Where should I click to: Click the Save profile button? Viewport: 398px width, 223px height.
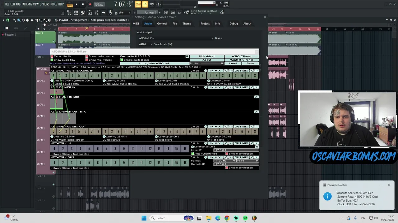tap(250, 63)
